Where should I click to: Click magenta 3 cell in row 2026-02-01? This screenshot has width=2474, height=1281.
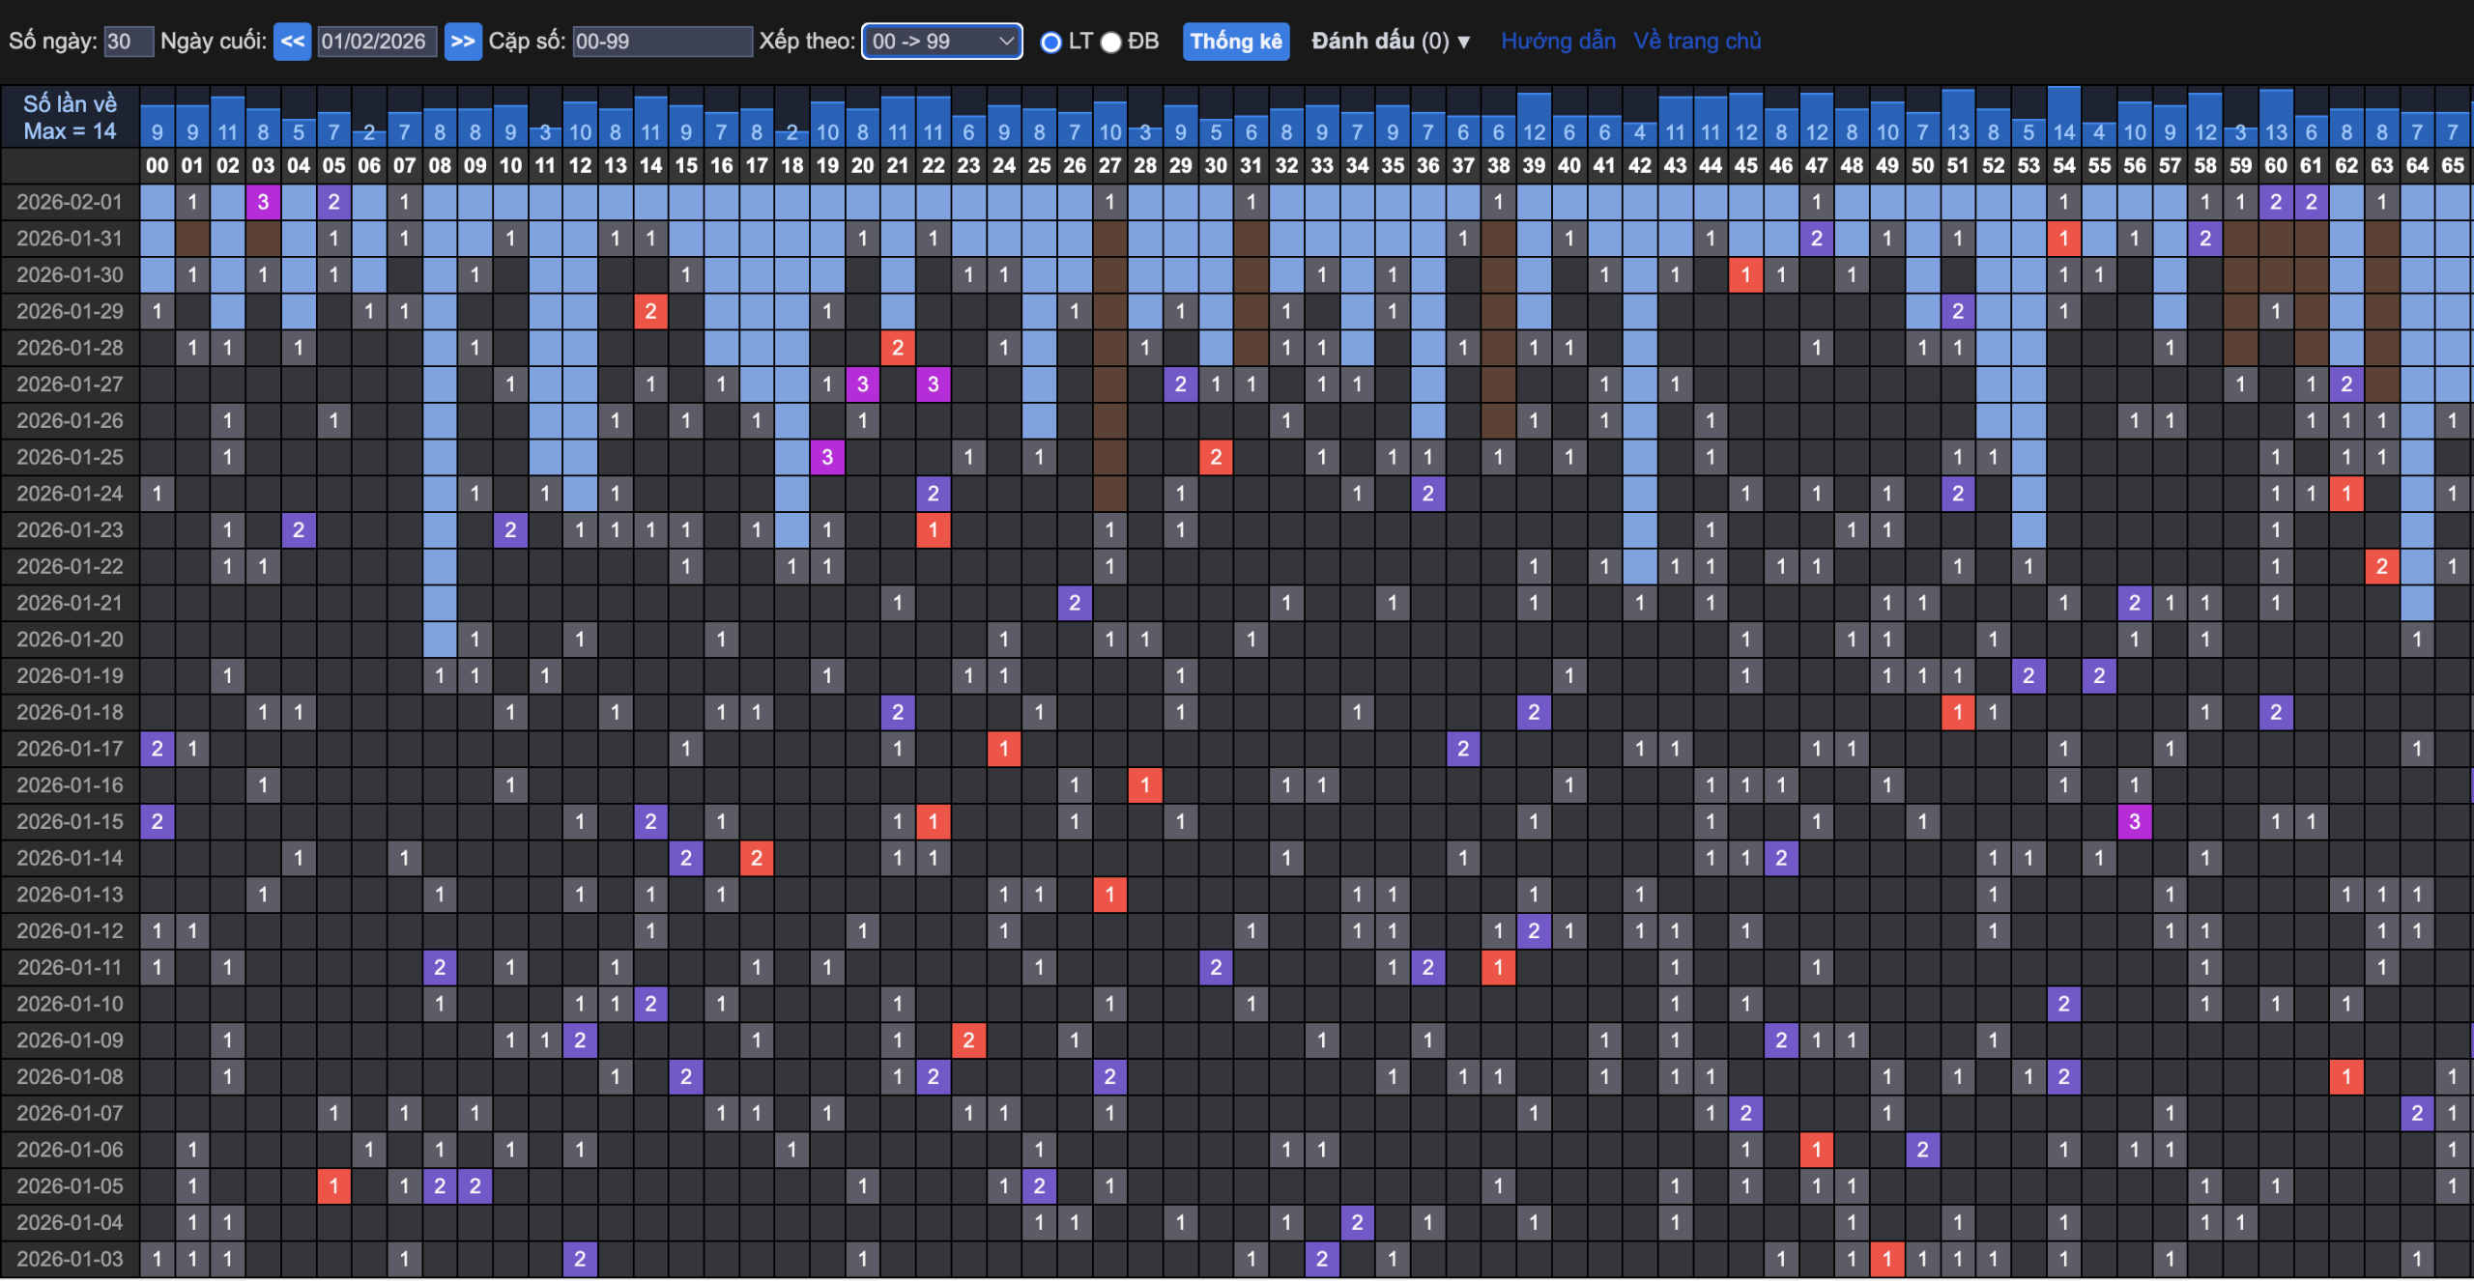[263, 202]
